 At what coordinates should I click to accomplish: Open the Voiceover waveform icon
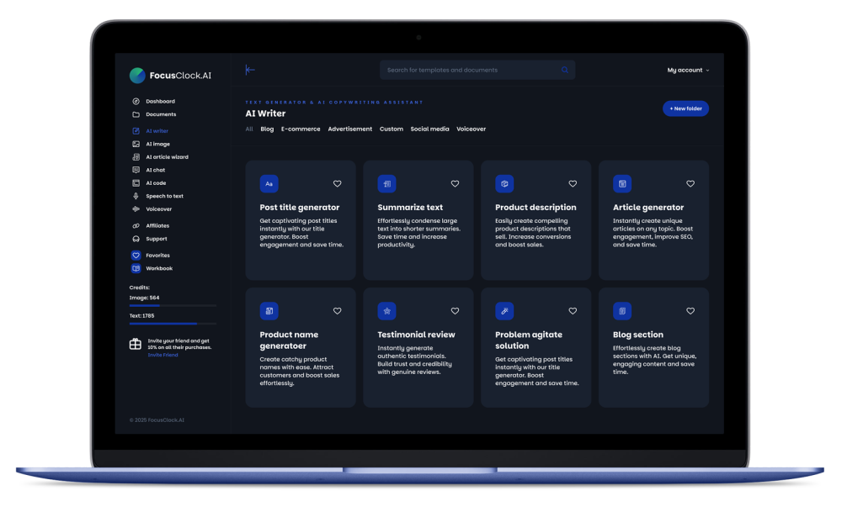(x=136, y=208)
